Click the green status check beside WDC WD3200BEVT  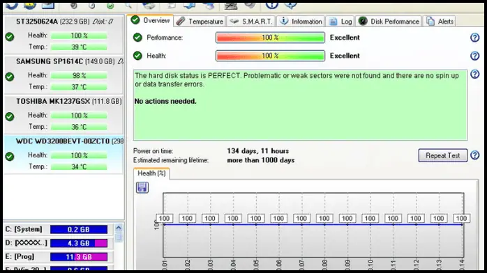(x=10, y=157)
